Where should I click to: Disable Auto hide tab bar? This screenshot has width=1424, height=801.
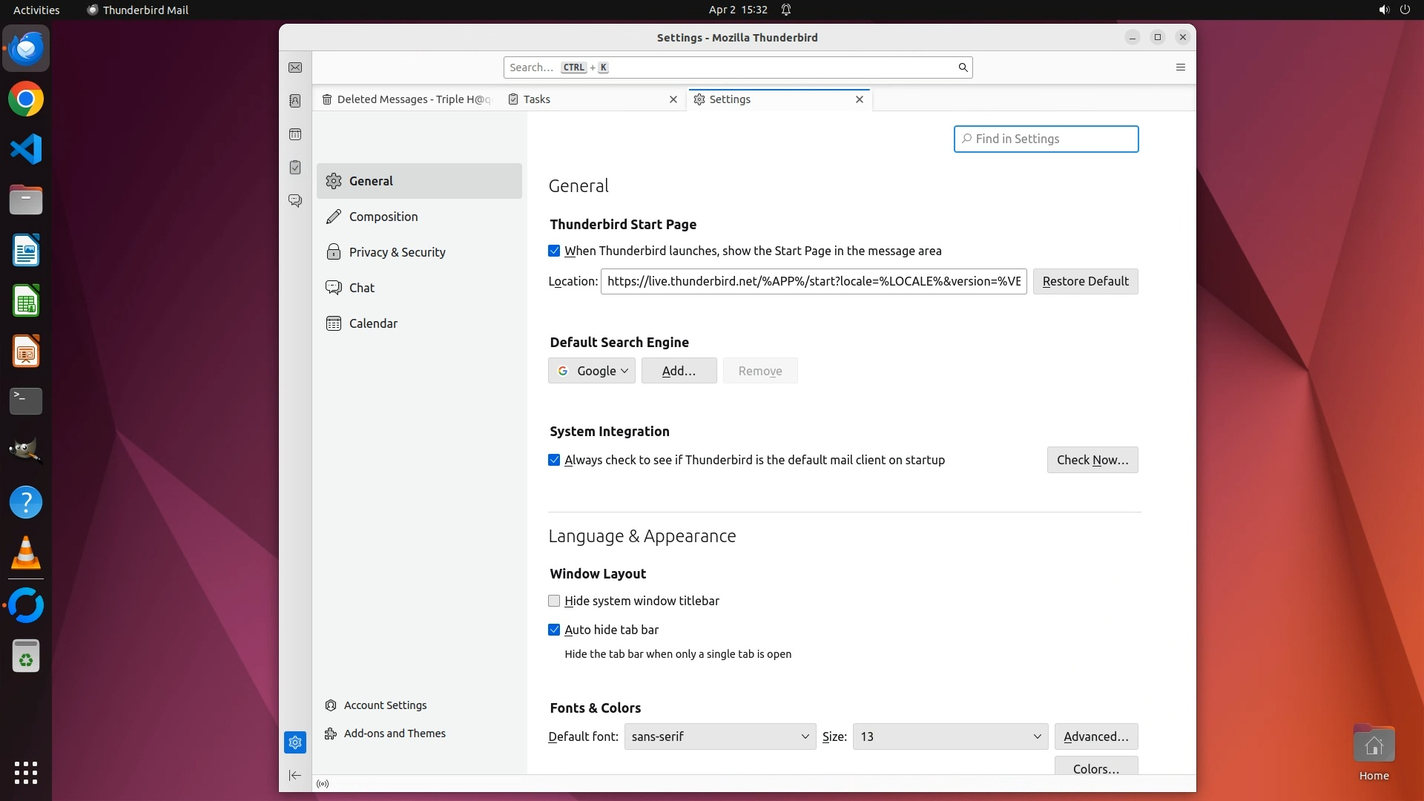tap(554, 630)
